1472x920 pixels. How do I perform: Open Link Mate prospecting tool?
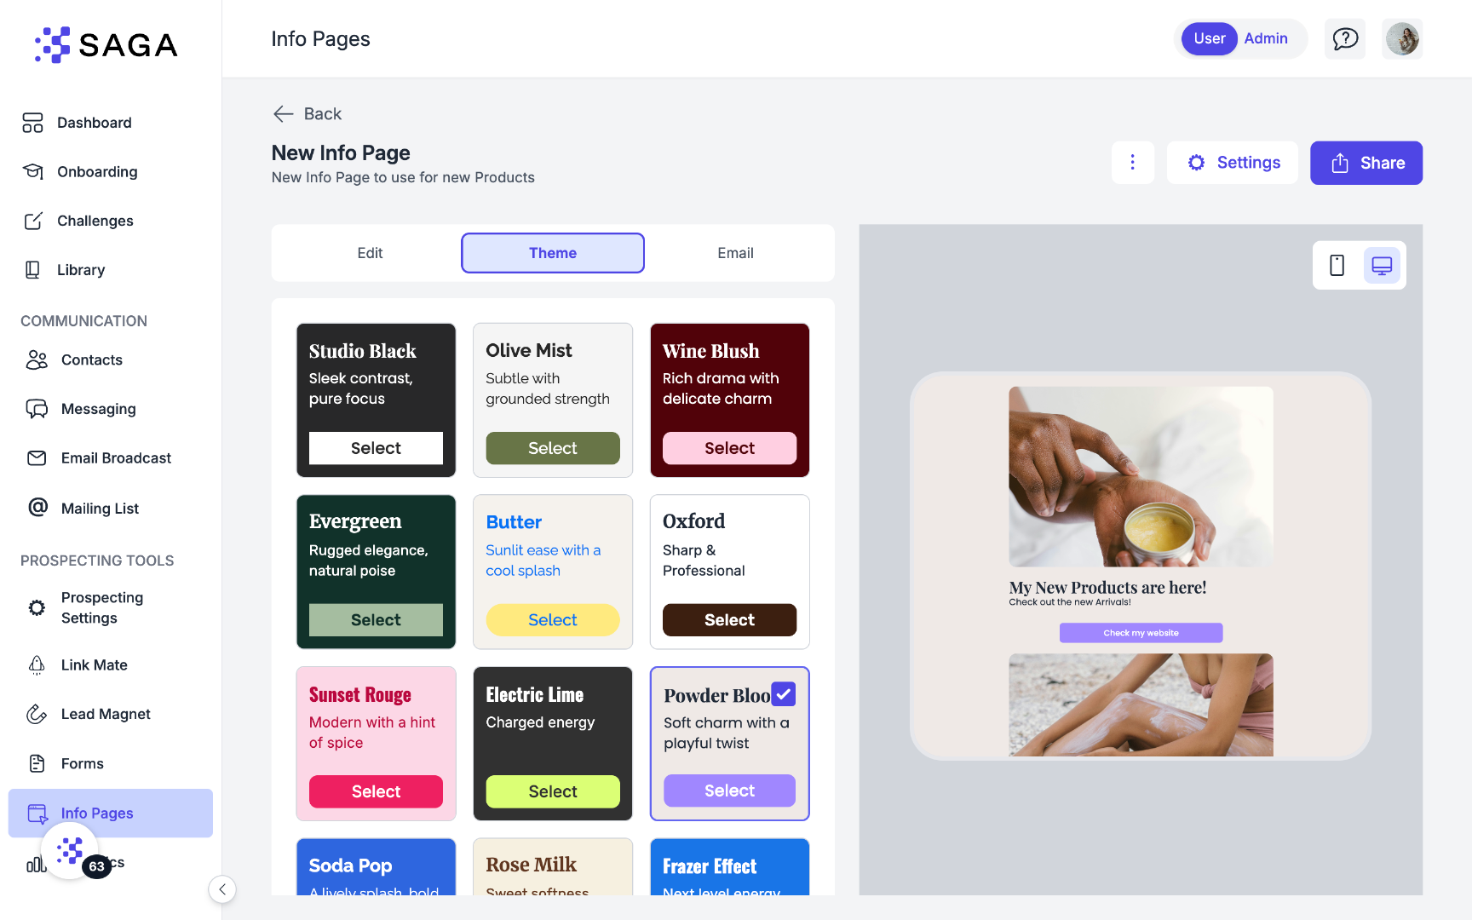(94, 665)
